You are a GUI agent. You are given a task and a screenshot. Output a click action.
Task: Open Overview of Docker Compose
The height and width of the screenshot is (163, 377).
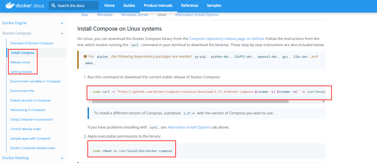[32, 43]
